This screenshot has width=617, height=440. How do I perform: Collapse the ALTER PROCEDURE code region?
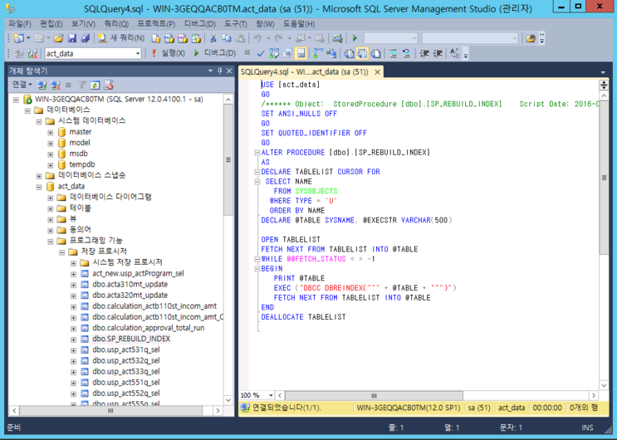pos(257,152)
